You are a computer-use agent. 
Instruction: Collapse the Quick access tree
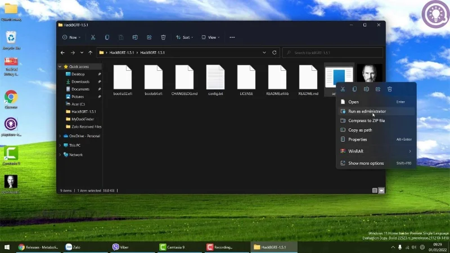60,66
